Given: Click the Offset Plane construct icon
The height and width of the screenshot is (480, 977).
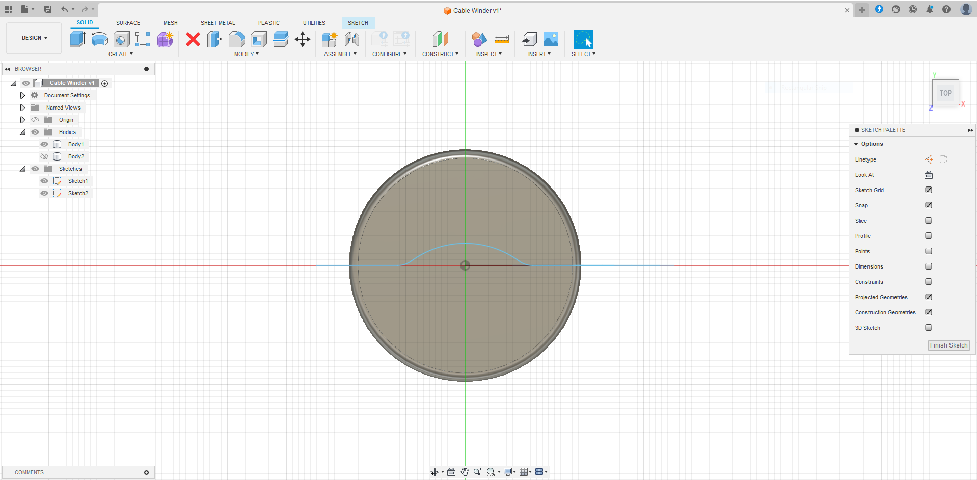Looking at the screenshot, I should [x=440, y=39].
